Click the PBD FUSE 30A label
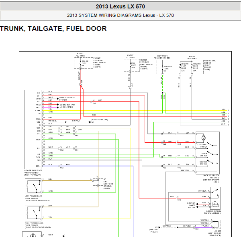Image resolution: width=241 pixels, height=237 pixels. tap(133, 65)
